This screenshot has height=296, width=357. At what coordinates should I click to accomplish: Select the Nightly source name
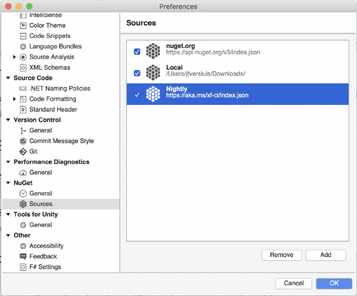[176, 89]
